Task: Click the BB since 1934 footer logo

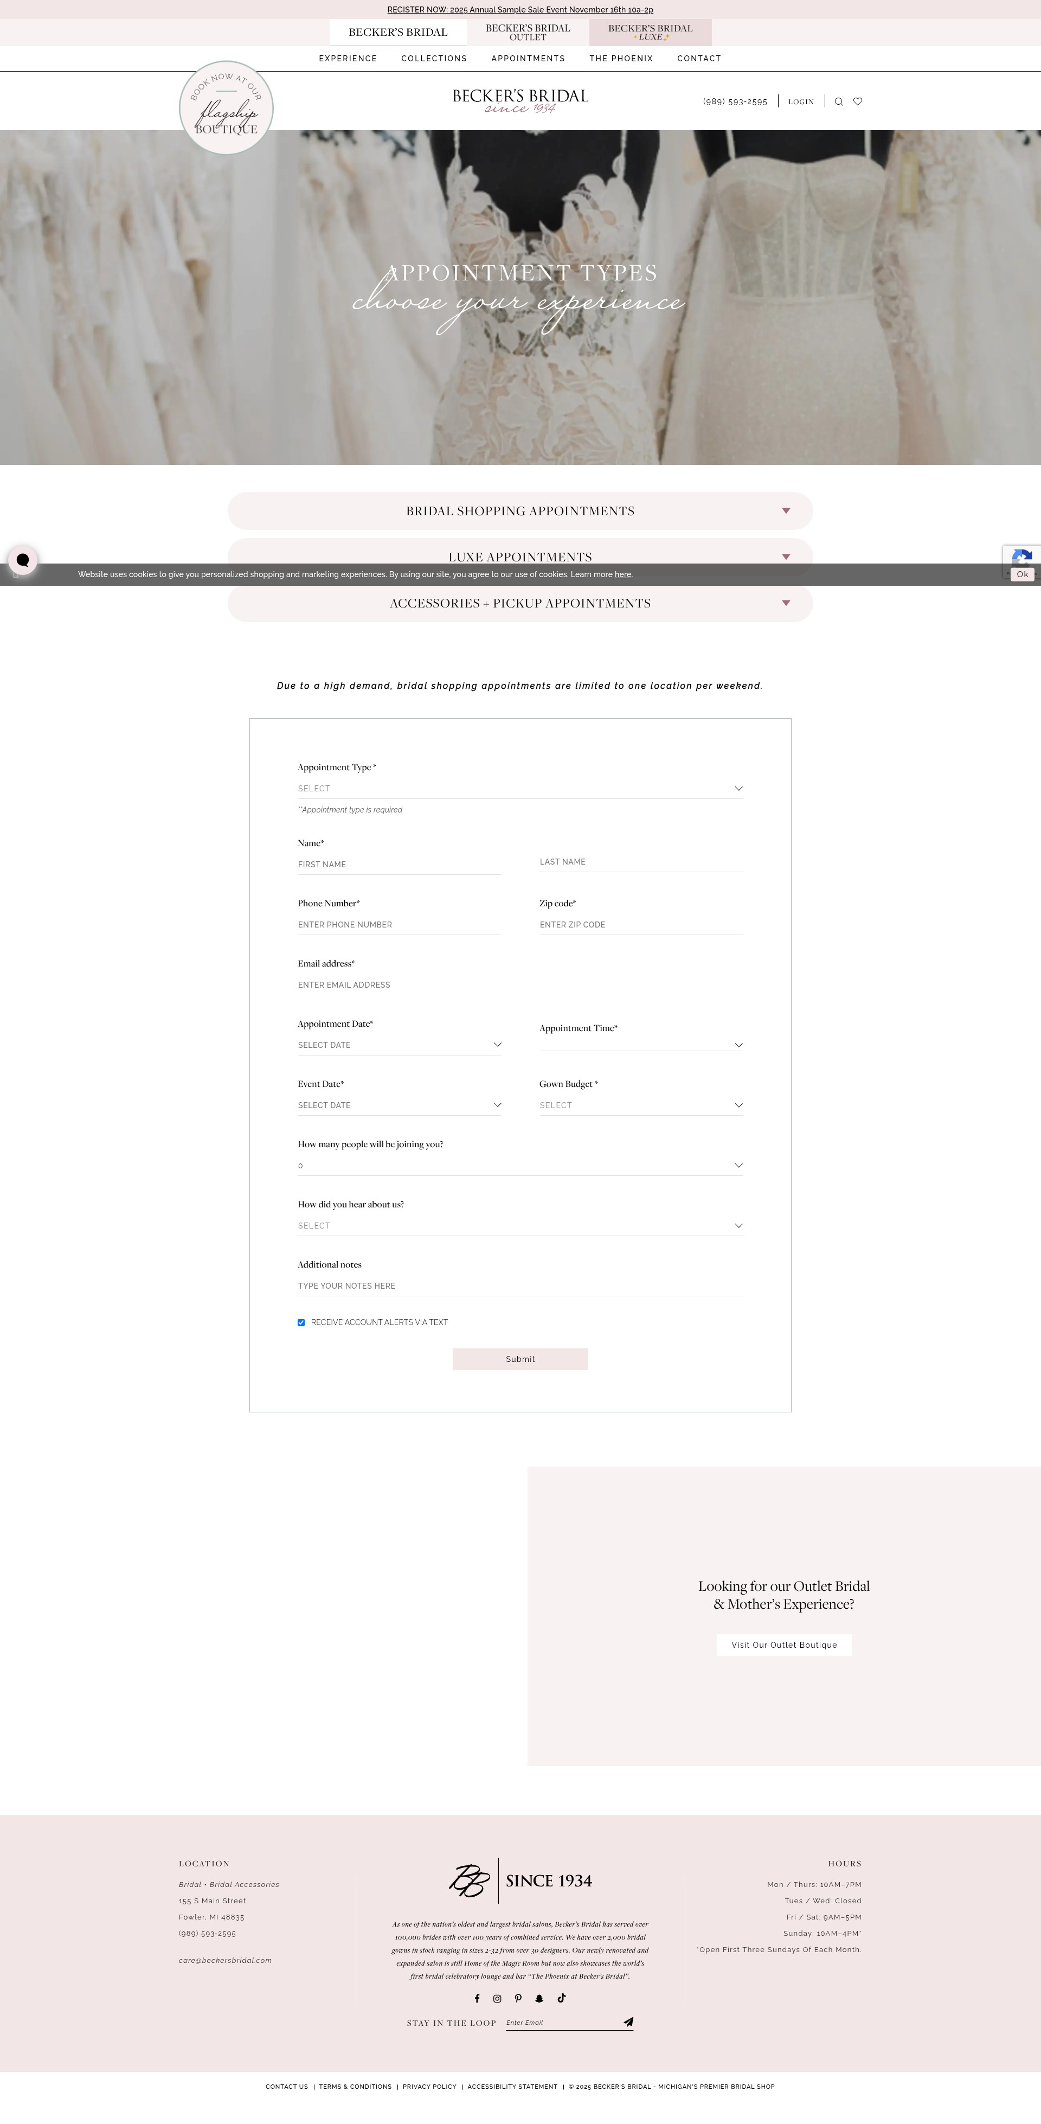Action: pos(520,1880)
